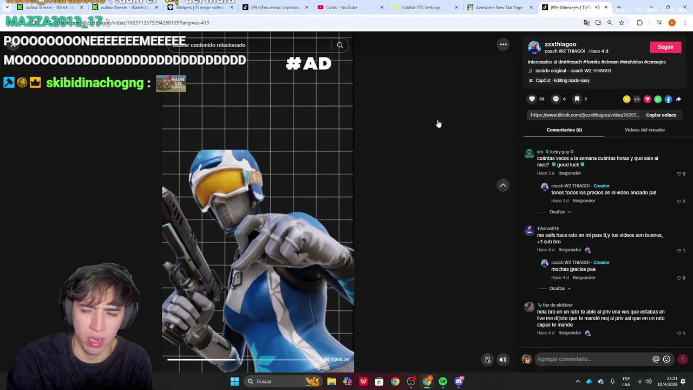Repost the video with yellow repost icon

tap(626, 99)
